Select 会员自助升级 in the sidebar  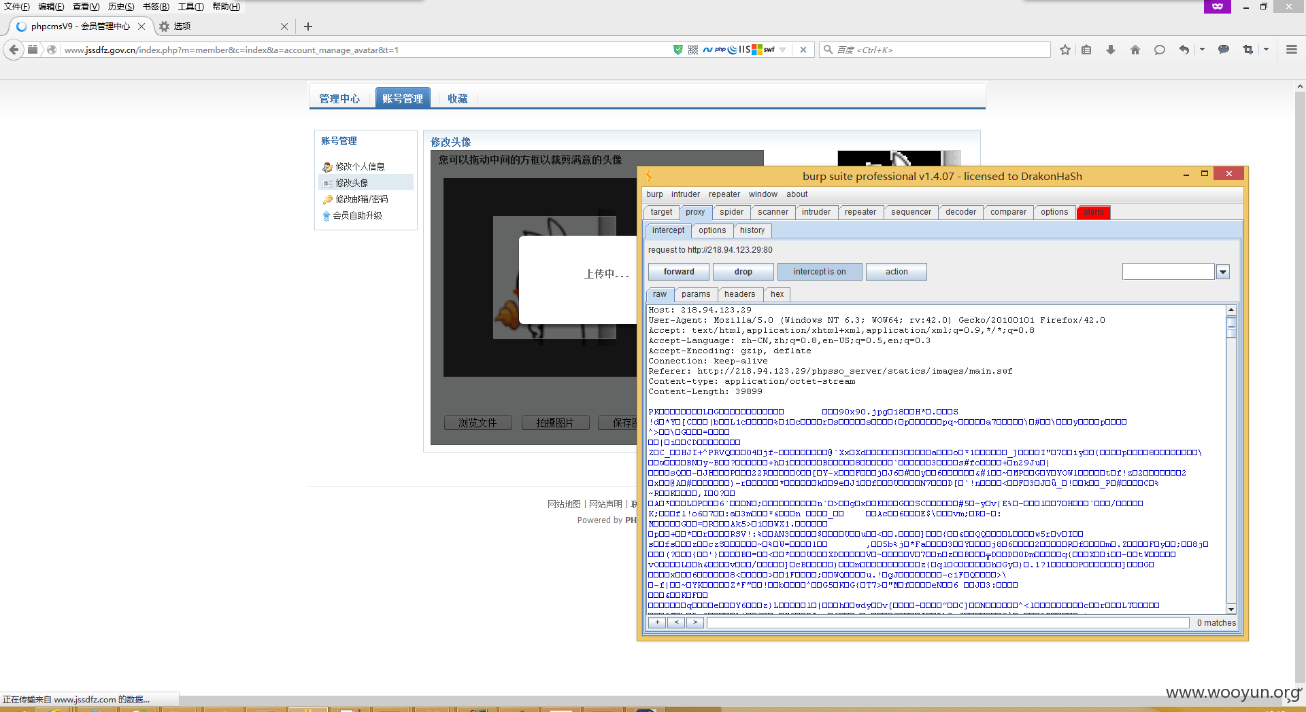coord(357,215)
